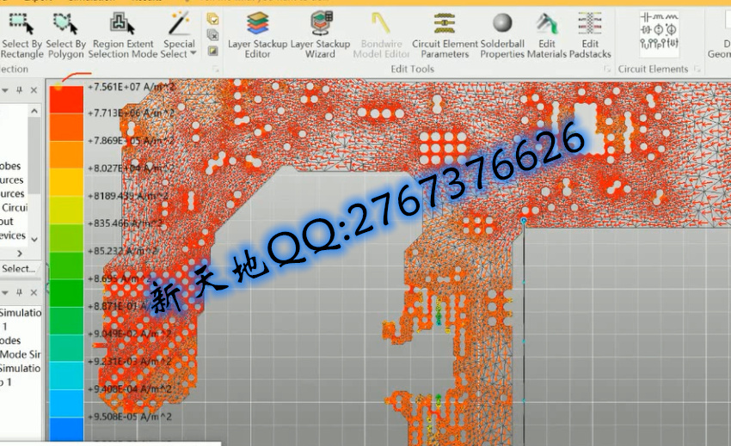Click the red swatch in the color legend
This screenshot has width=731, height=446.
[x=66, y=99]
